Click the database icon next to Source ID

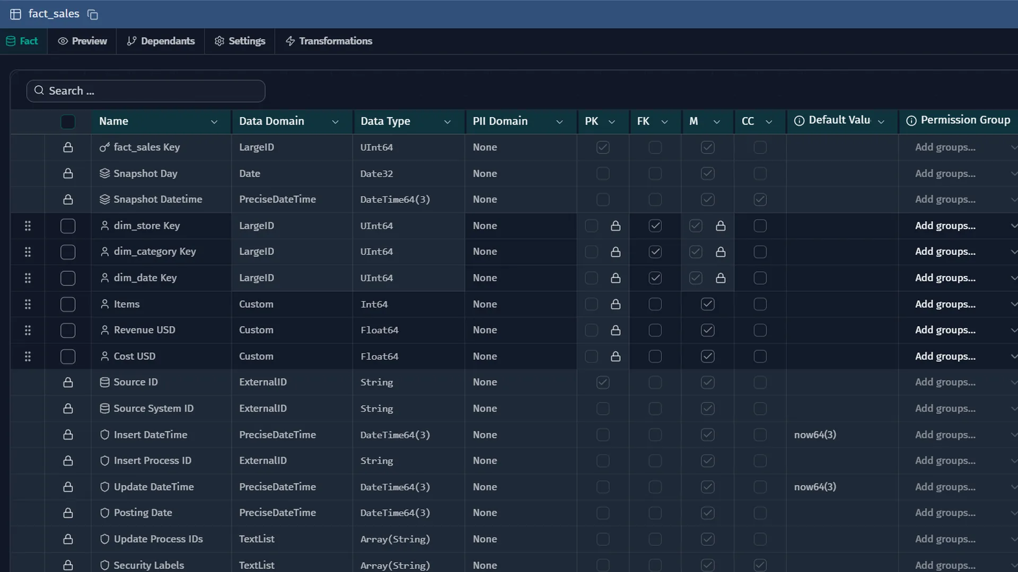click(104, 382)
